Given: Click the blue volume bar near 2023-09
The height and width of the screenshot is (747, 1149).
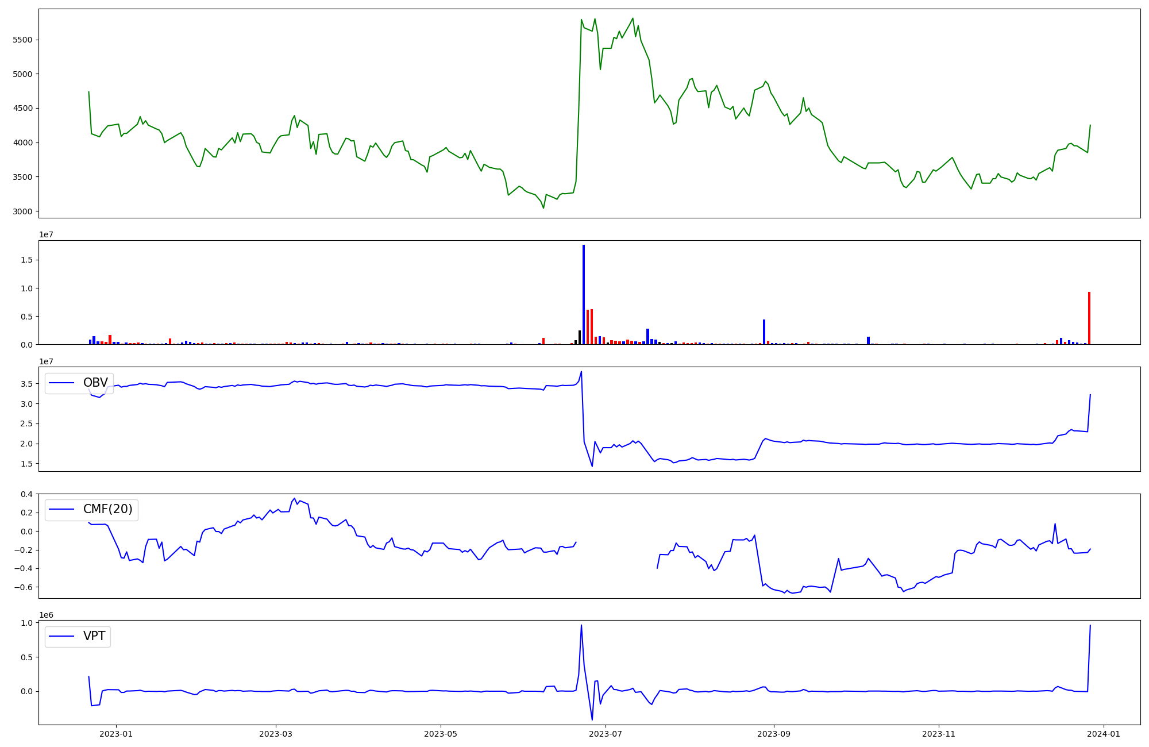Looking at the screenshot, I should (x=764, y=332).
